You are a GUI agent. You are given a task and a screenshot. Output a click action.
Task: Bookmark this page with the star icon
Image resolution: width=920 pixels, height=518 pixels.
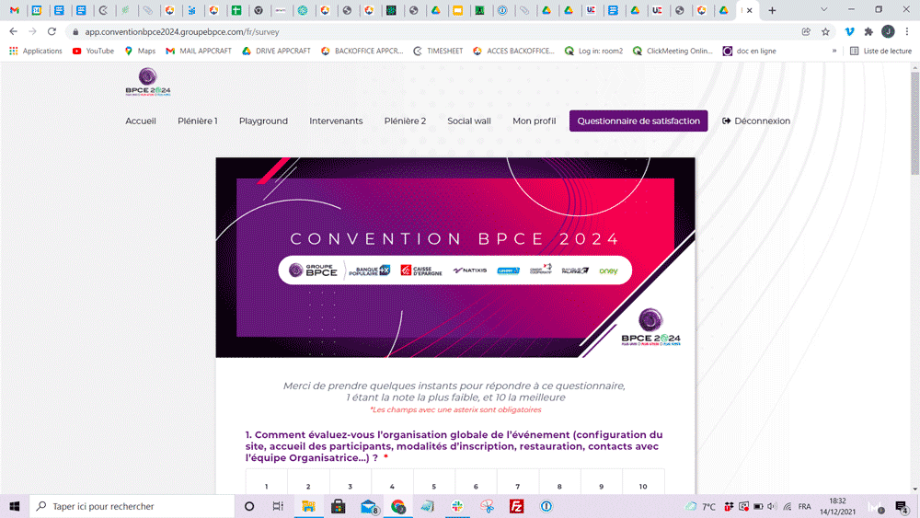coord(825,31)
